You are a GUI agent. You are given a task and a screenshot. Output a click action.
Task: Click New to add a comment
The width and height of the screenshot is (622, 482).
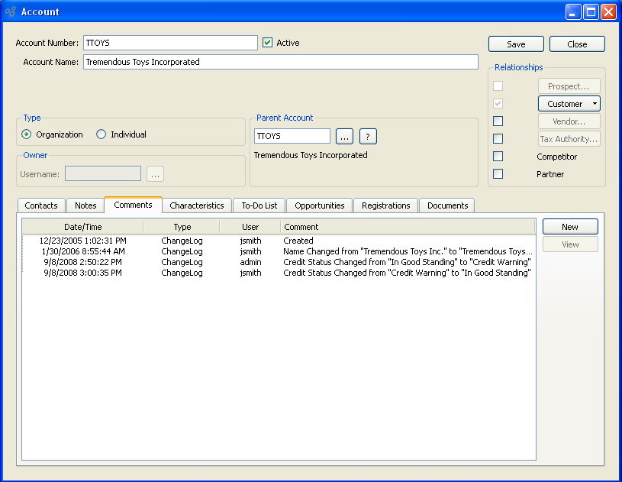(x=569, y=227)
